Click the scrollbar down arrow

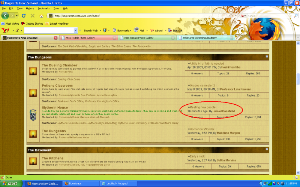(298, 173)
